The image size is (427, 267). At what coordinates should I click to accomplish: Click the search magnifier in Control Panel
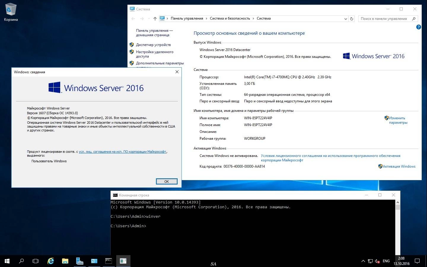(x=414, y=19)
